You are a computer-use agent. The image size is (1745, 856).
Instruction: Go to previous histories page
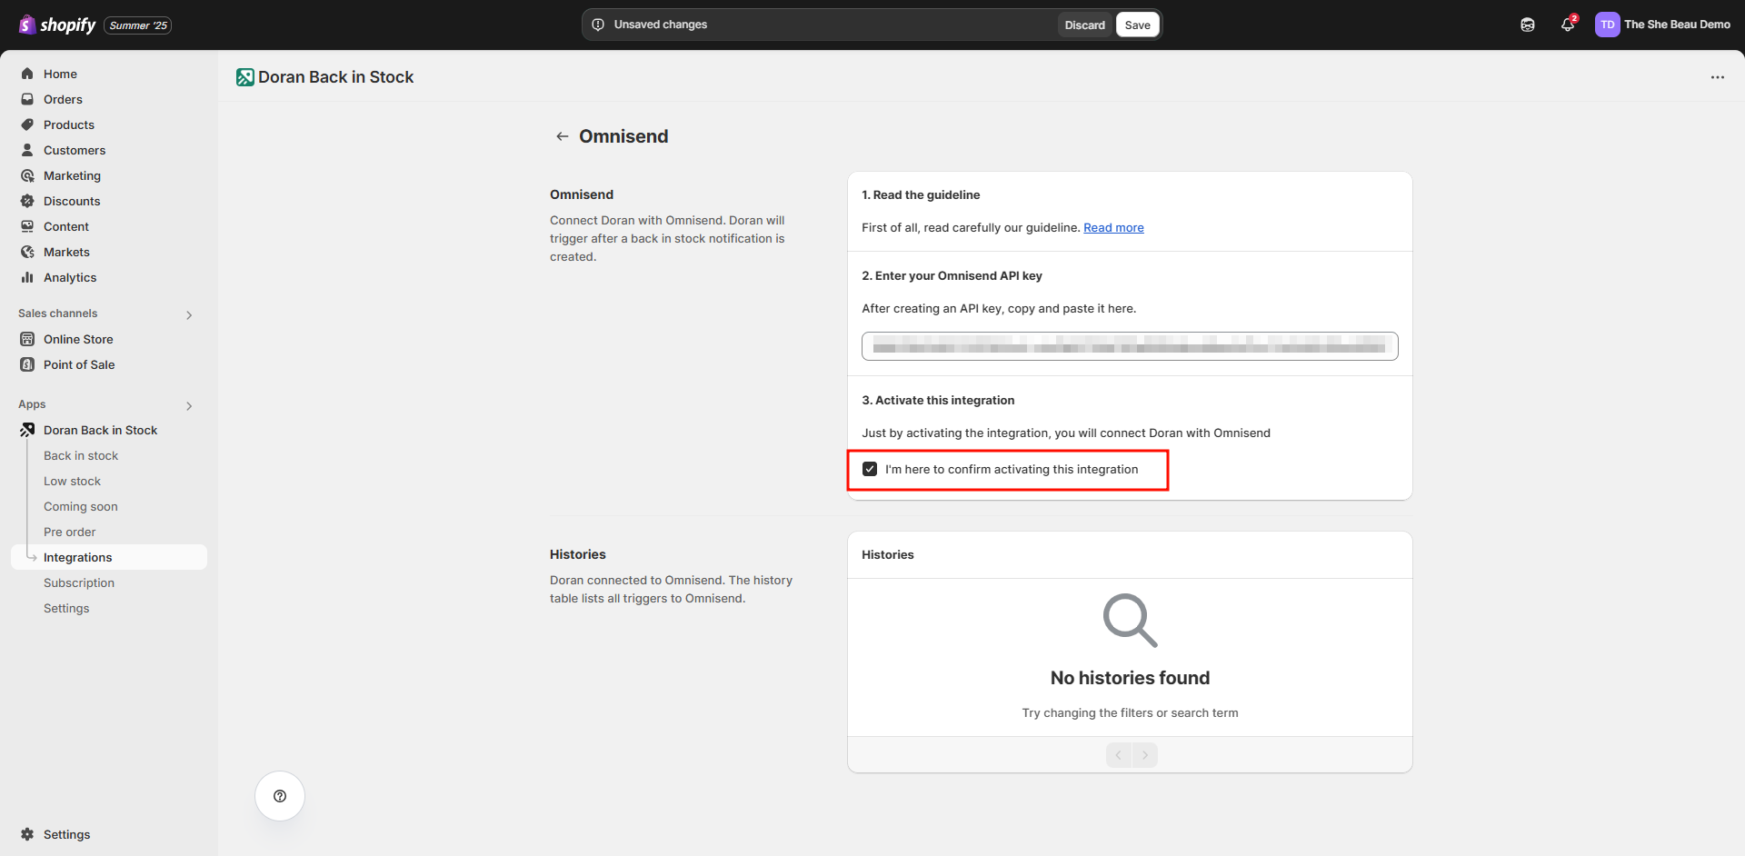coord(1119,755)
